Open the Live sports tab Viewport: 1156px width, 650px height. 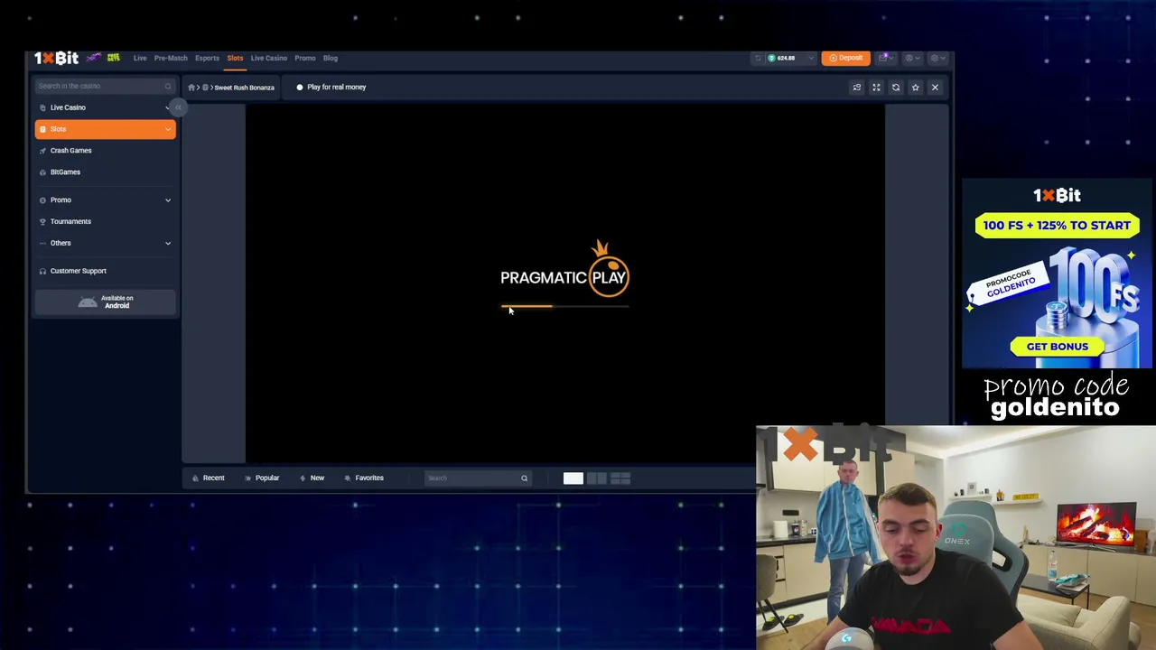coord(140,58)
